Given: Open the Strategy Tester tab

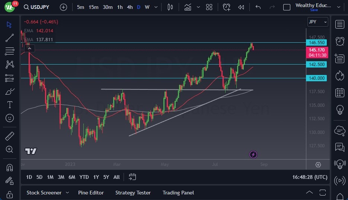Looking at the screenshot, I should pos(133,193).
